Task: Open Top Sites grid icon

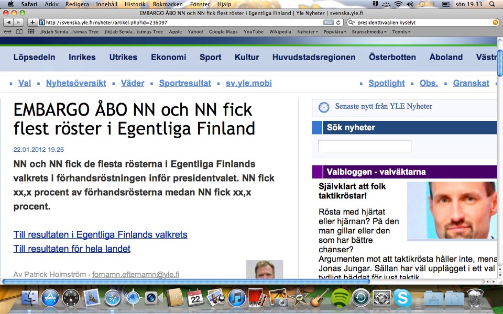Action: click(x=31, y=32)
